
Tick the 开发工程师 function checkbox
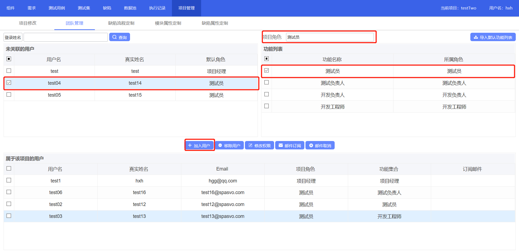[x=267, y=106]
